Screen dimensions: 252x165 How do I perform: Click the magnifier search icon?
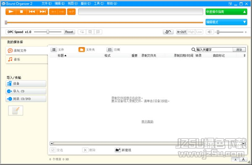pyautogui.click(x=194, y=50)
